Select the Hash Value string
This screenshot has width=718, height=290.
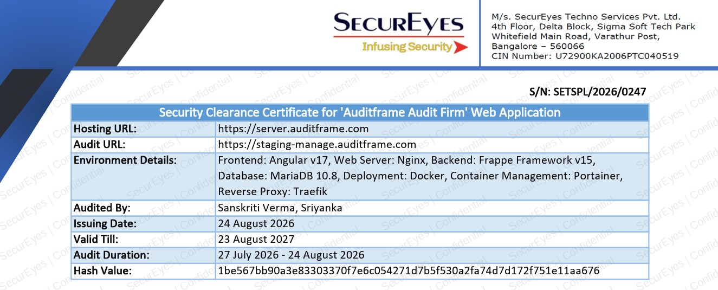[x=409, y=270]
